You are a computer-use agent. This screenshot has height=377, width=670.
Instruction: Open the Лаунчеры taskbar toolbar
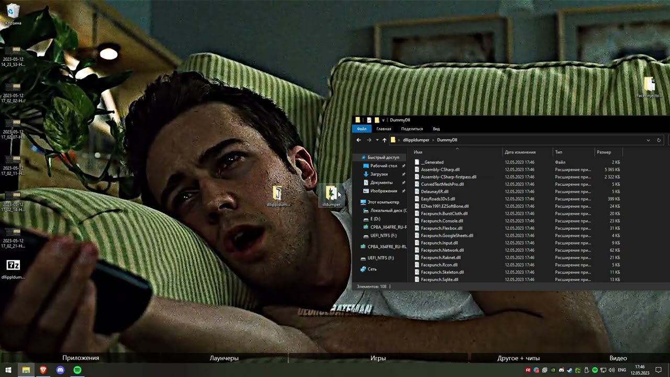[x=224, y=358]
